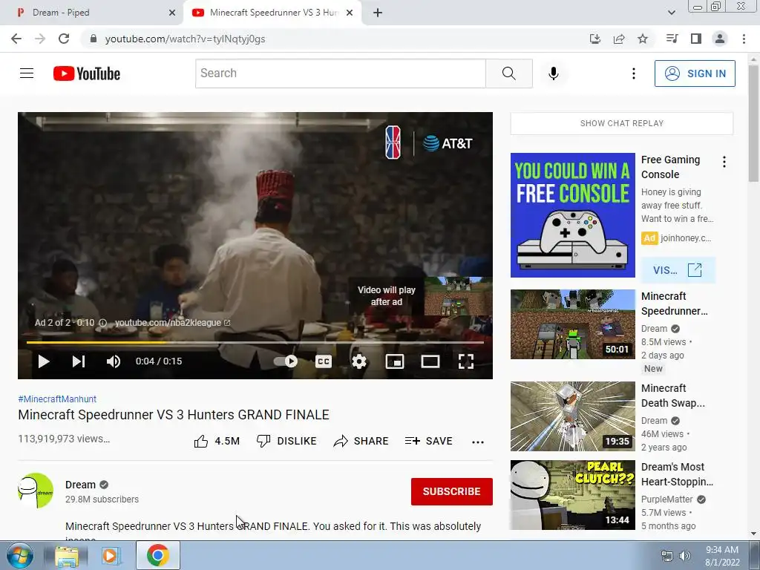Toggle closed captions CC button
Screen dimensions: 760x570
(324, 361)
